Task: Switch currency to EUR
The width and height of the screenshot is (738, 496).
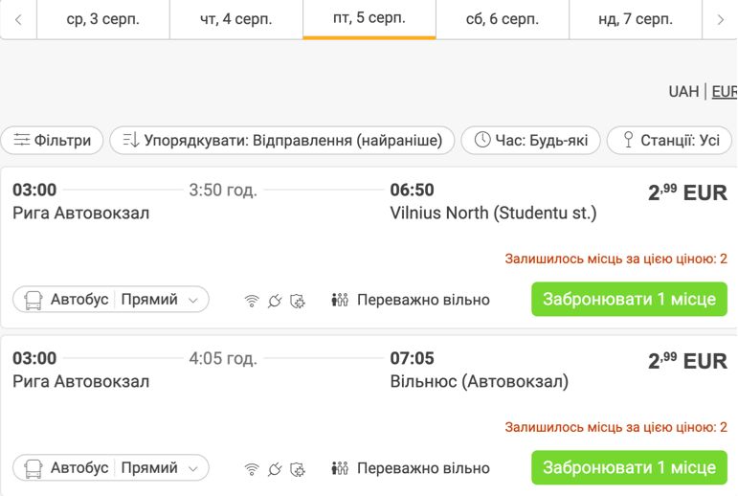Action: [x=725, y=91]
